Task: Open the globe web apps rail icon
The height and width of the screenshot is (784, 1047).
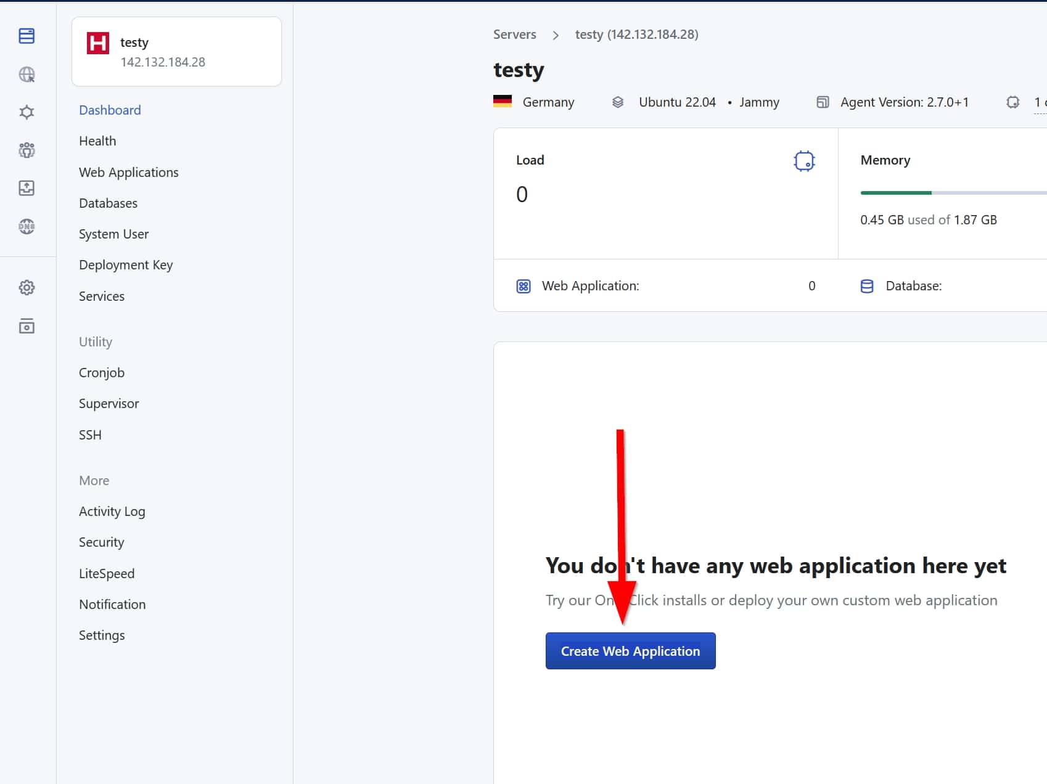Action: pyautogui.click(x=27, y=75)
